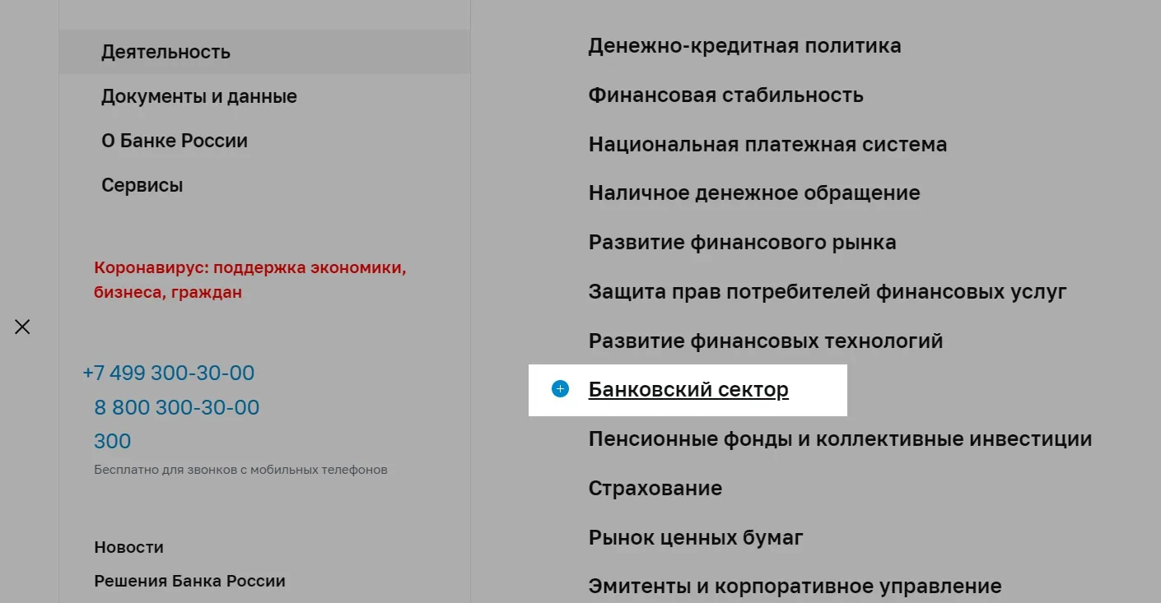The image size is (1161, 603).
Task: Open Эмитенты и корпоративное управление
Action: tap(795, 587)
